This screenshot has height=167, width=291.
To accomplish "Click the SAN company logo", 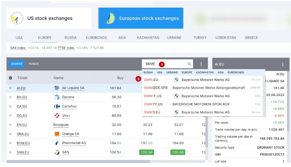I will 57,152.
